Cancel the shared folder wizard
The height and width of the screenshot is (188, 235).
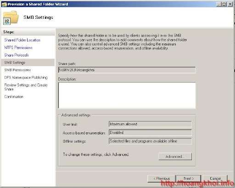pos(215,178)
